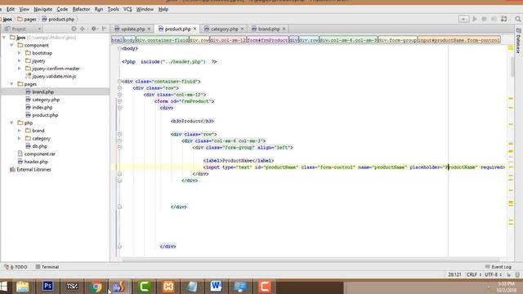Collapse the pages folder
The height and width of the screenshot is (294, 523).
(x=11, y=84)
